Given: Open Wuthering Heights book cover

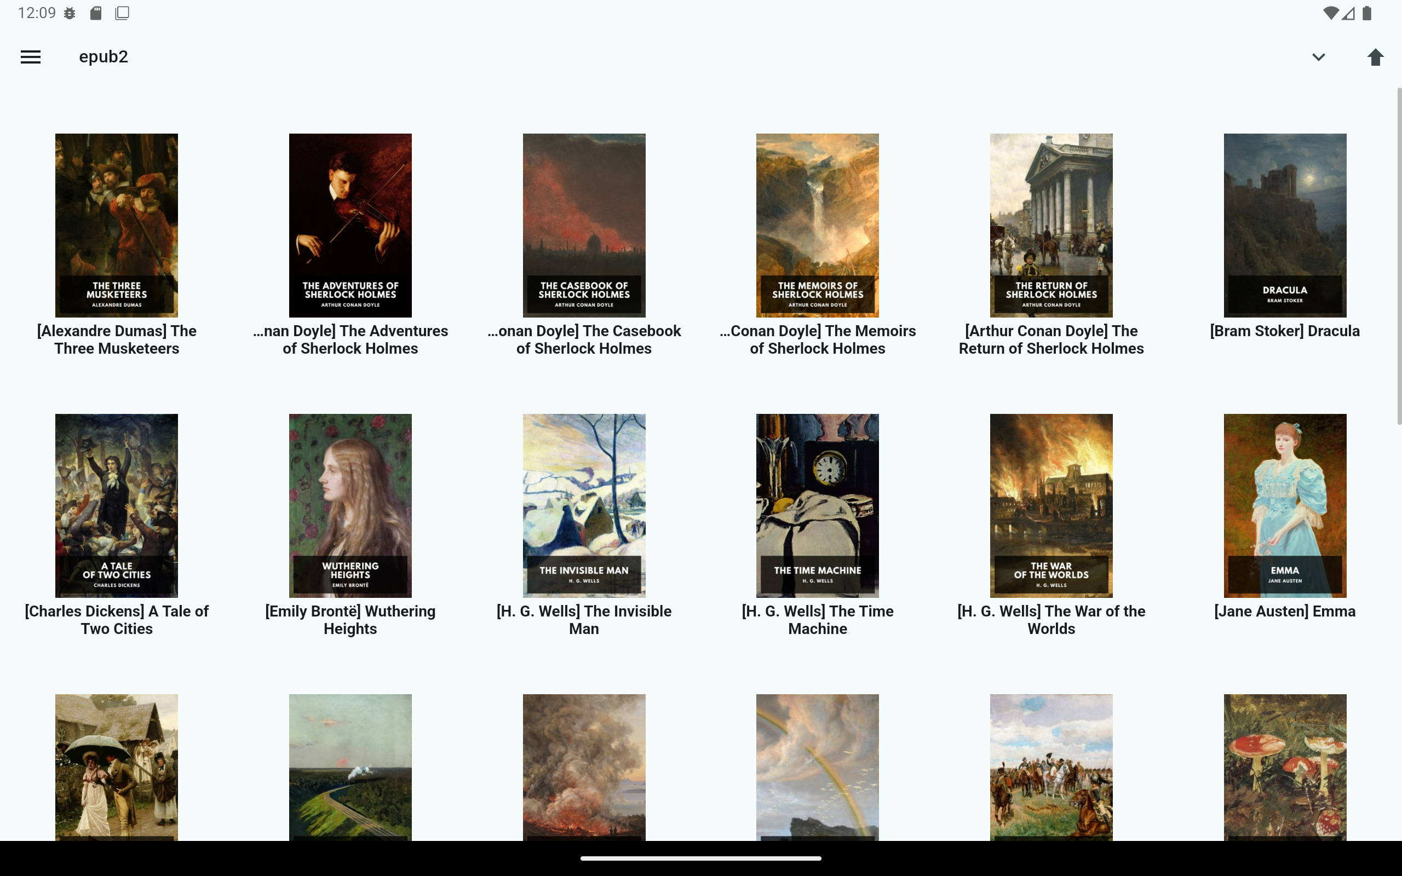Looking at the screenshot, I should pyautogui.click(x=350, y=505).
